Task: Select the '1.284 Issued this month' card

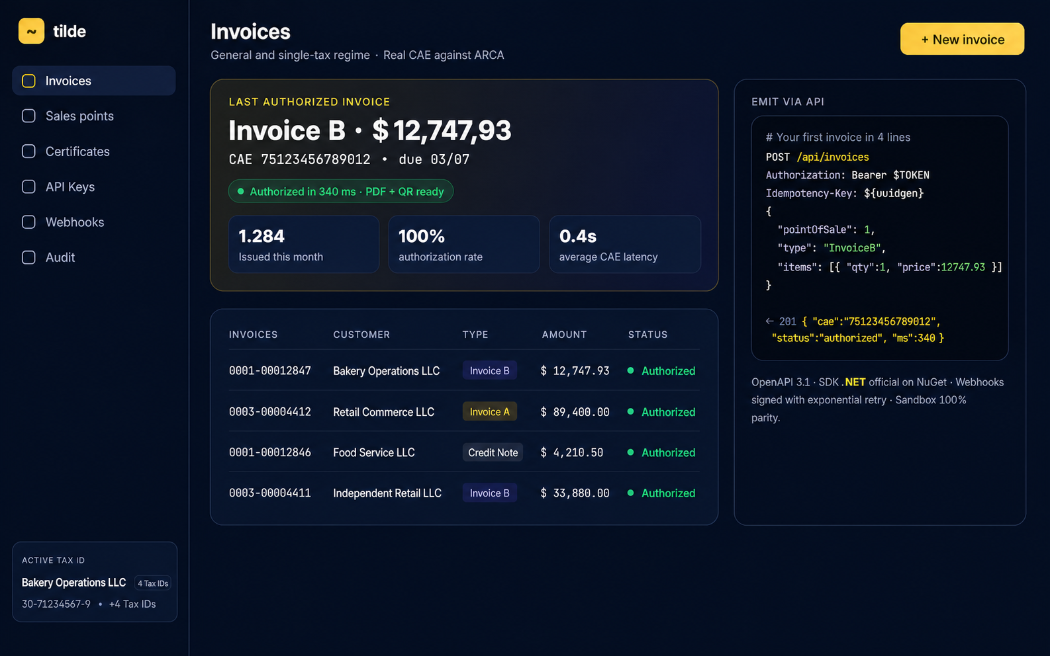Action: pos(304,244)
